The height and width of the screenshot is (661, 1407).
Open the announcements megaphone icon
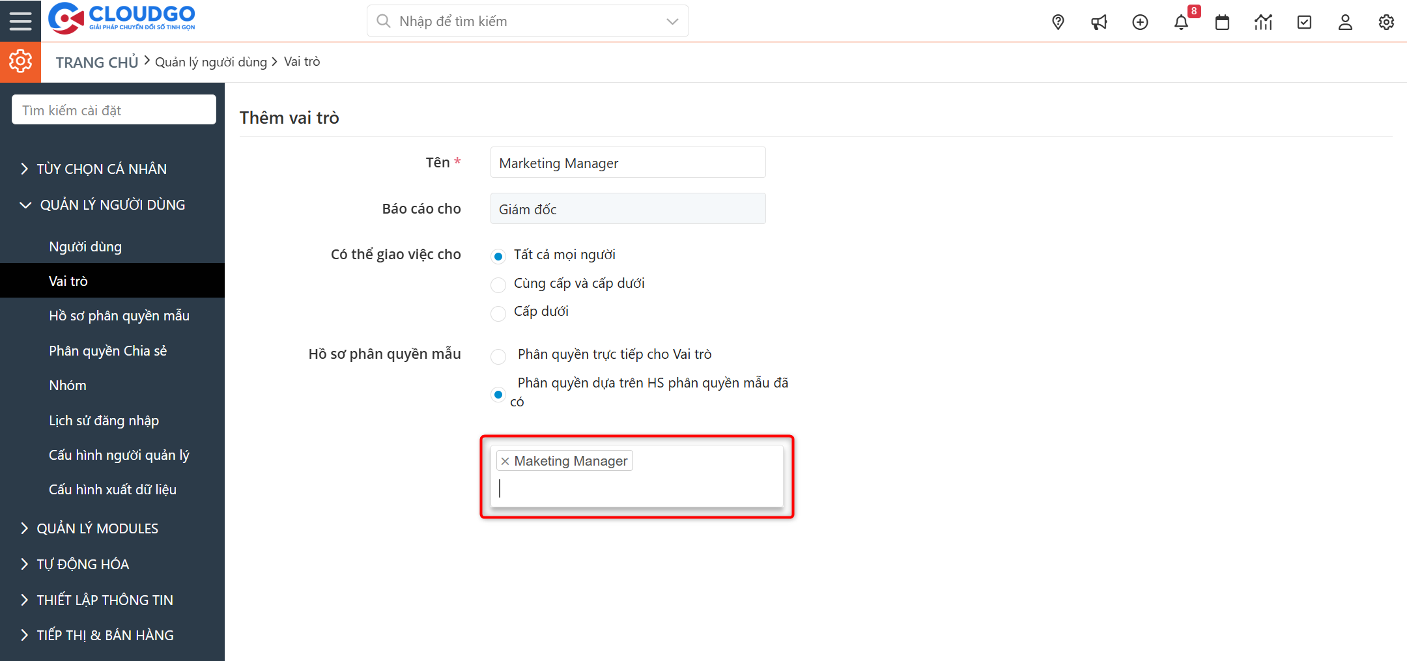[1099, 22]
